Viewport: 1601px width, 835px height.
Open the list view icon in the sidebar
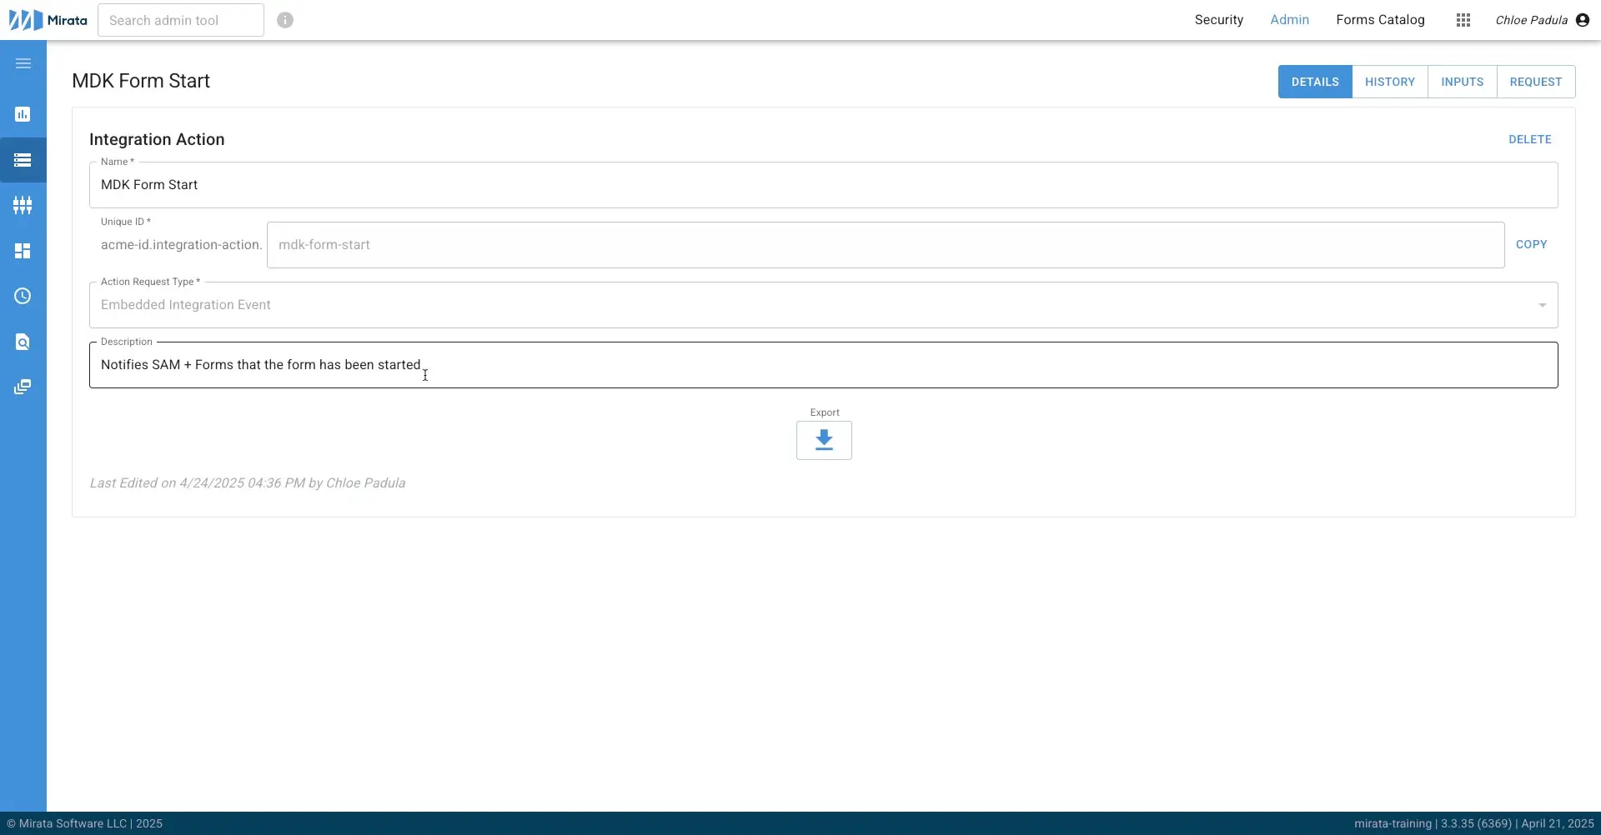pyautogui.click(x=23, y=160)
